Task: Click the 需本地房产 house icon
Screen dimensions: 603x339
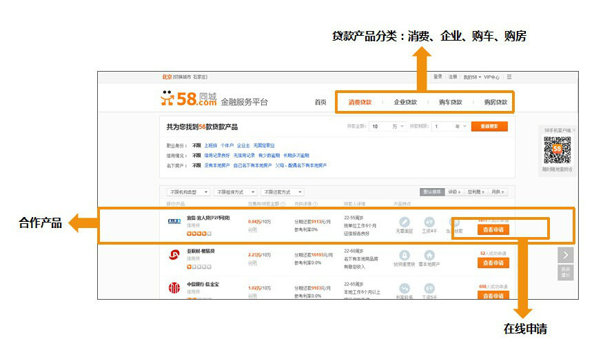Action: (429, 255)
